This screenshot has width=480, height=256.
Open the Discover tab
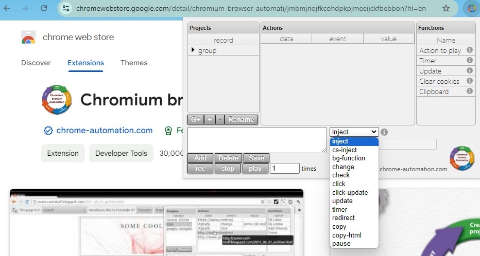(36, 63)
